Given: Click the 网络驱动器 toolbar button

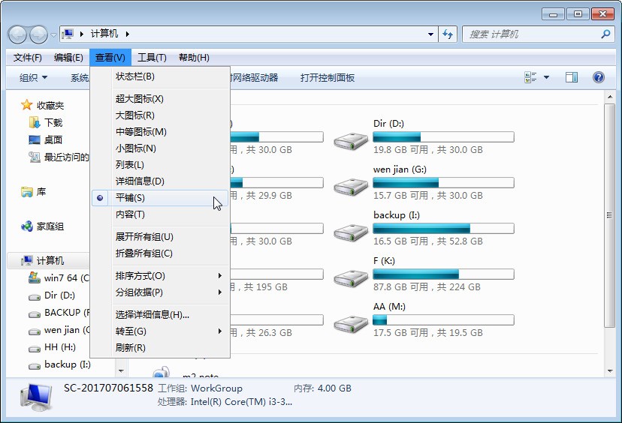Looking at the screenshot, I should (255, 78).
